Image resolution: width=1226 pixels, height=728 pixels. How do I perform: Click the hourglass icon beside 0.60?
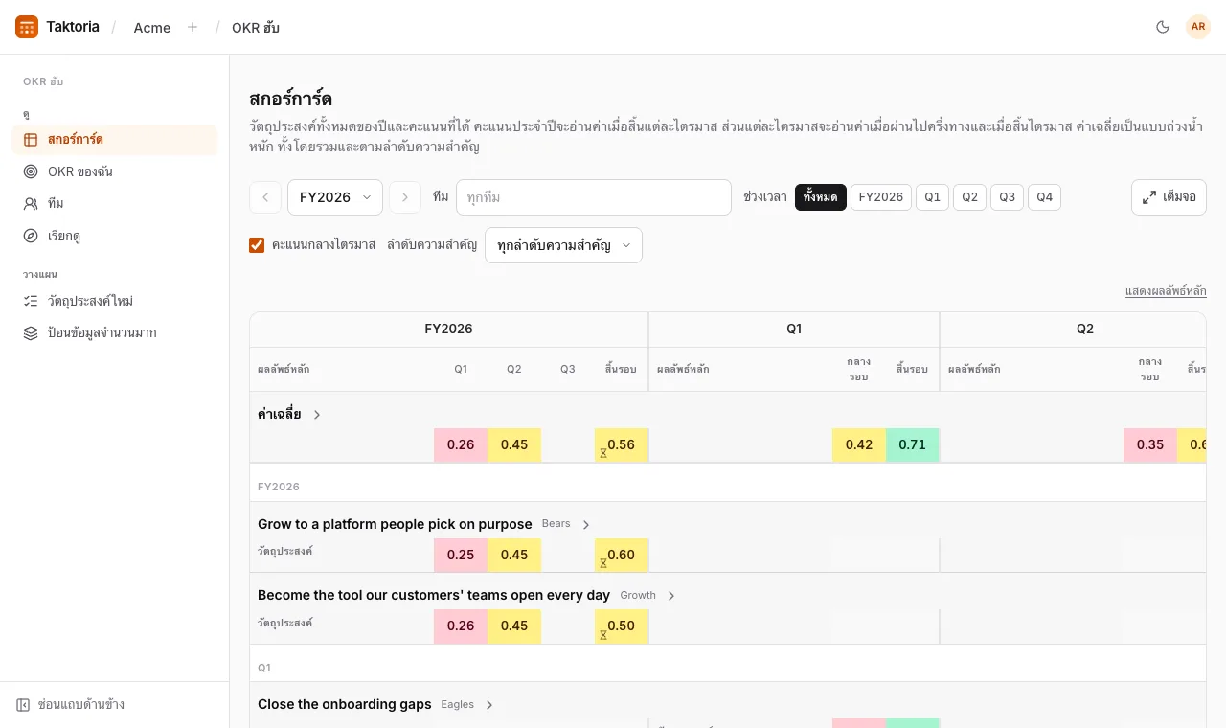[x=603, y=562]
